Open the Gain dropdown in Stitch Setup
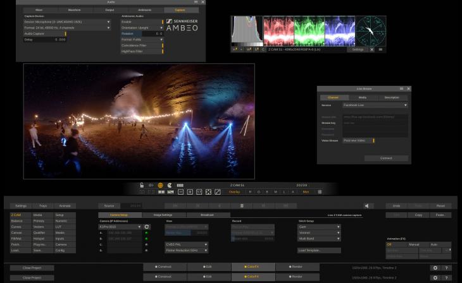The height and width of the screenshot is (283, 462). (319, 227)
